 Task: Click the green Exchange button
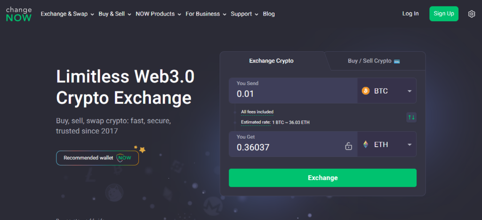click(x=322, y=178)
